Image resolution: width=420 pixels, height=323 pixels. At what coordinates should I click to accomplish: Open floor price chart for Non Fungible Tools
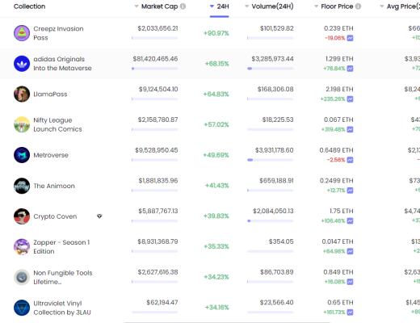tap(350, 282)
